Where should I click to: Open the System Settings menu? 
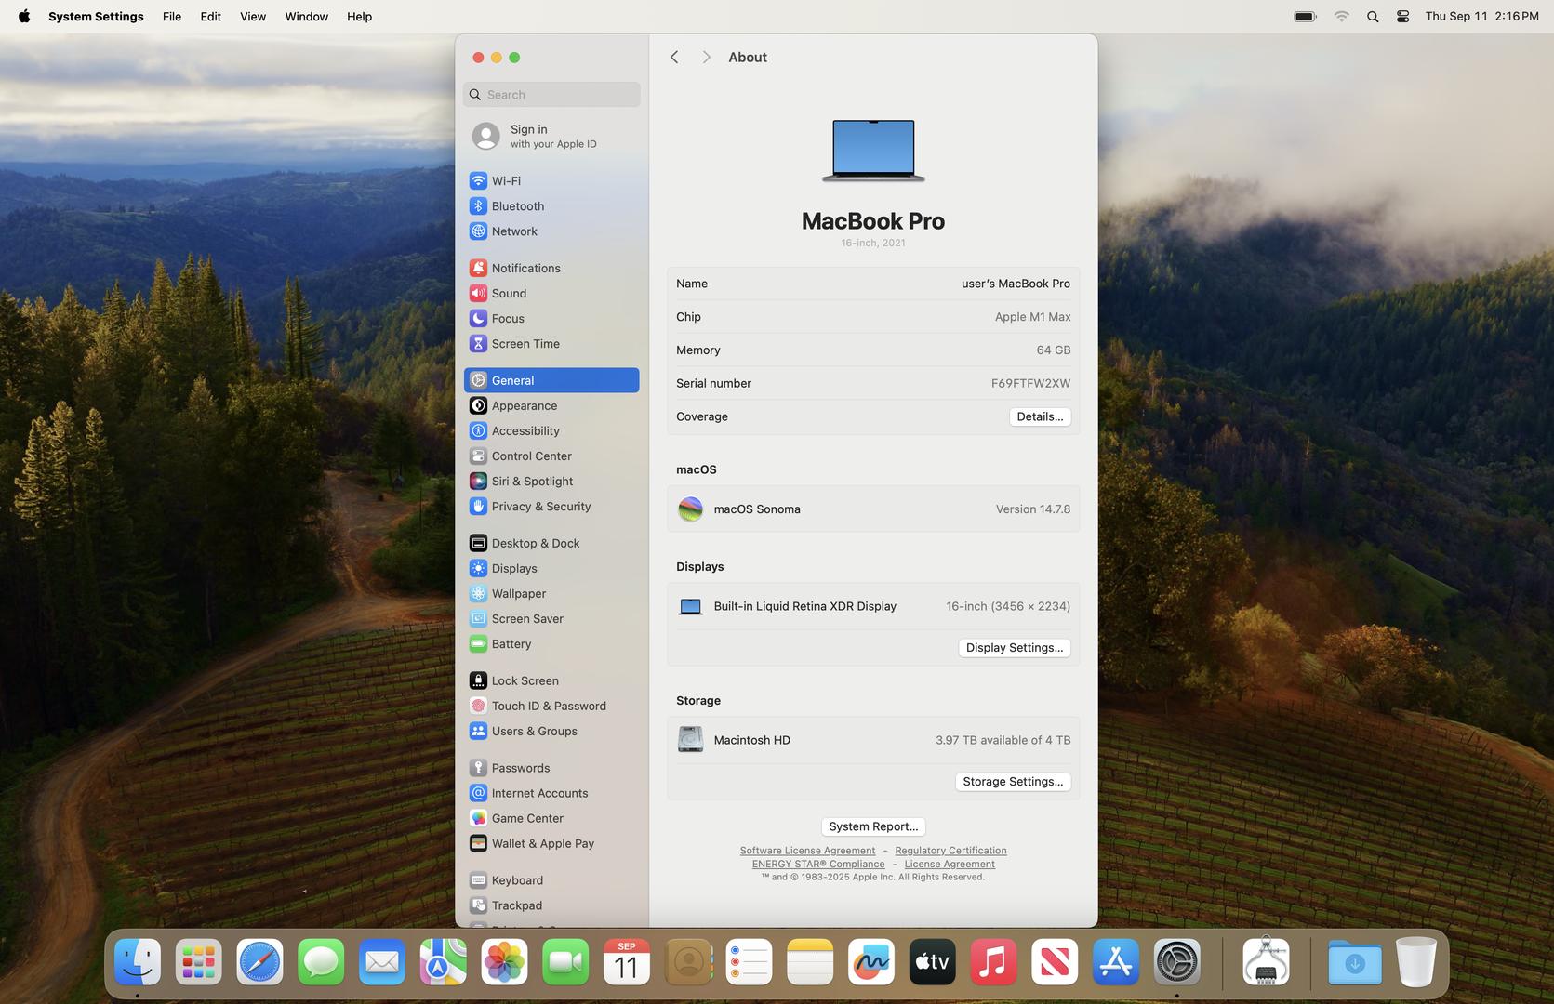click(96, 16)
